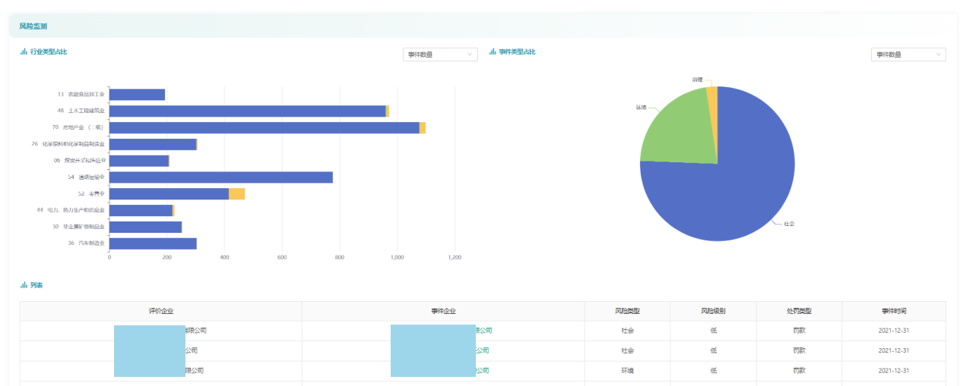Click the yellow segment of the 零售业 bar
Screen dimensions: 963x386
[237, 194]
